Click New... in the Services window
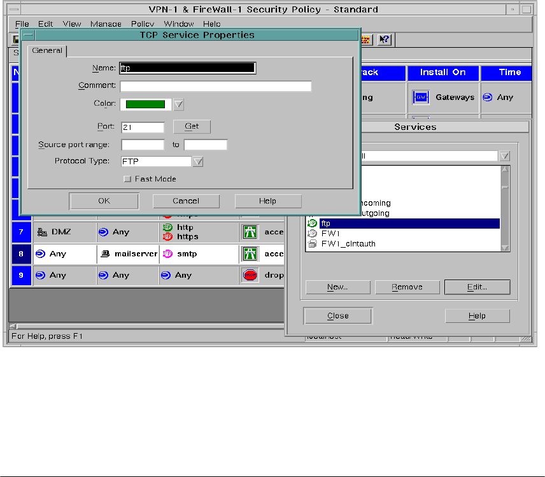545x477 pixels. pyautogui.click(x=337, y=287)
